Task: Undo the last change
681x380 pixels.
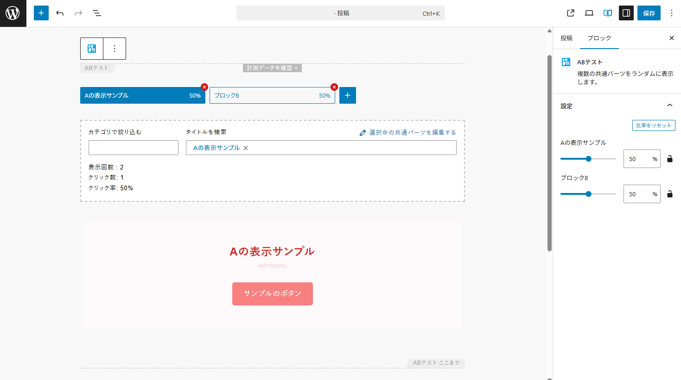Action: [x=60, y=13]
